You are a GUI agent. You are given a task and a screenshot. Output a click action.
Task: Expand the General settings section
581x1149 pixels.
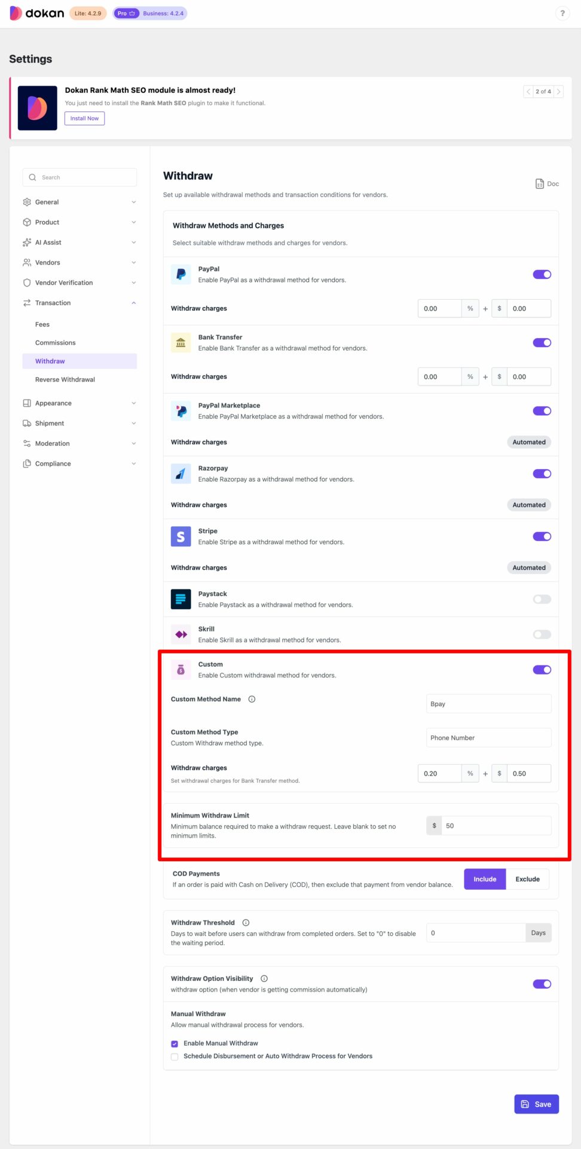click(x=134, y=202)
